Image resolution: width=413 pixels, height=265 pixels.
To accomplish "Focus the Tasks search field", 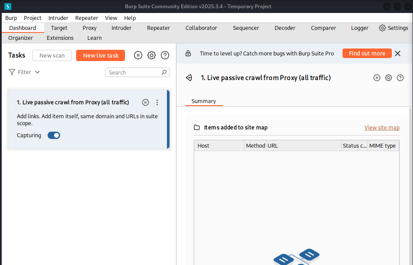I will coord(137,72).
